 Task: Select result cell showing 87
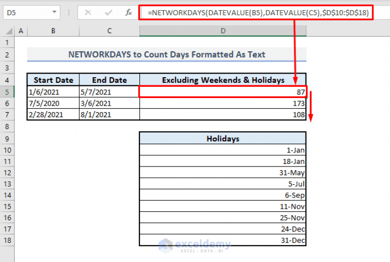pos(223,92)
